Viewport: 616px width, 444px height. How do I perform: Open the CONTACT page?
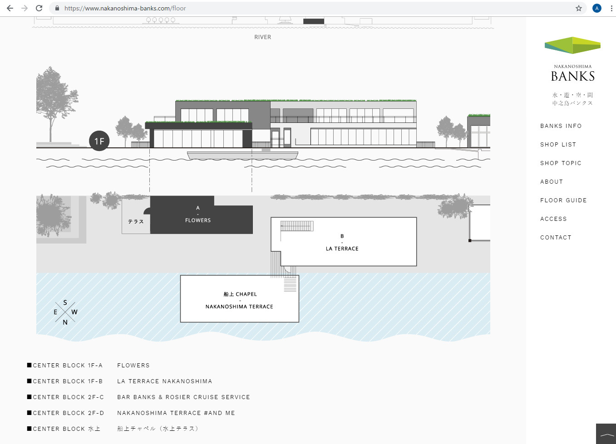(556, 238)
